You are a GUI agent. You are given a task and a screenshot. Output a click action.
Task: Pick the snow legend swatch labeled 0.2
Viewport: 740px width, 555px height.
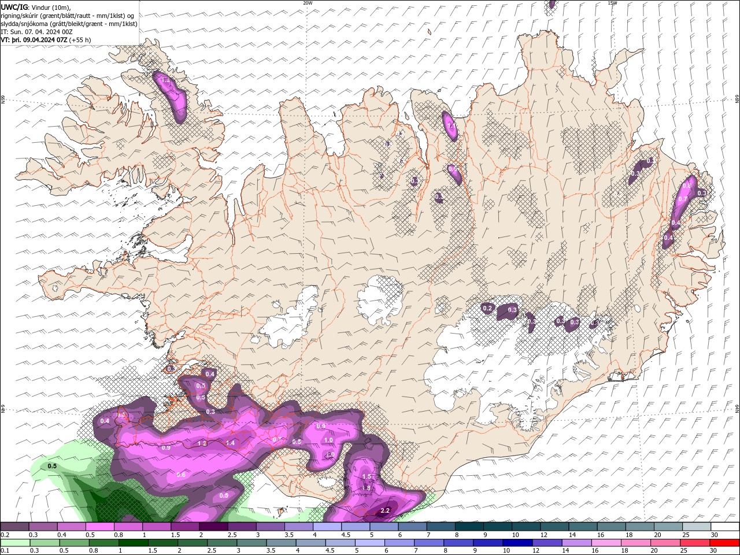(x=14, y=527)
